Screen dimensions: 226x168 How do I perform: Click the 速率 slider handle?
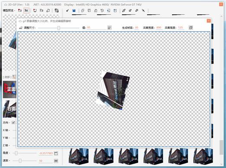(20, 161)
